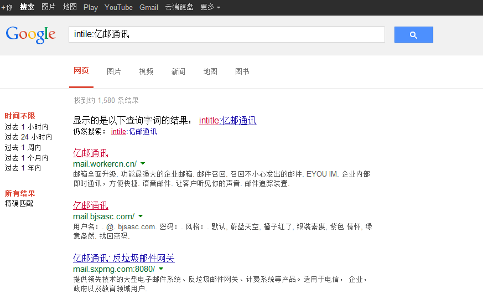The image size is (483, 299).
Task: Open dropdown arrow next to mail.workercn.cn/
Action: pyautogui.click(x=143, y=164)
